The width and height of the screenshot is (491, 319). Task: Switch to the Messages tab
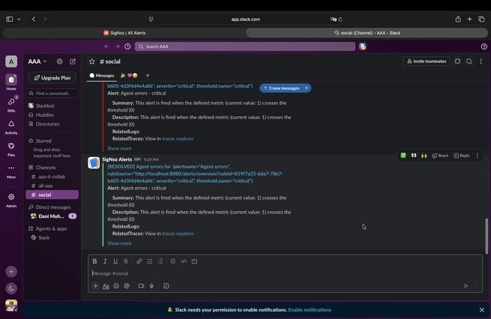pyautogui.click(x=102, y=75)
